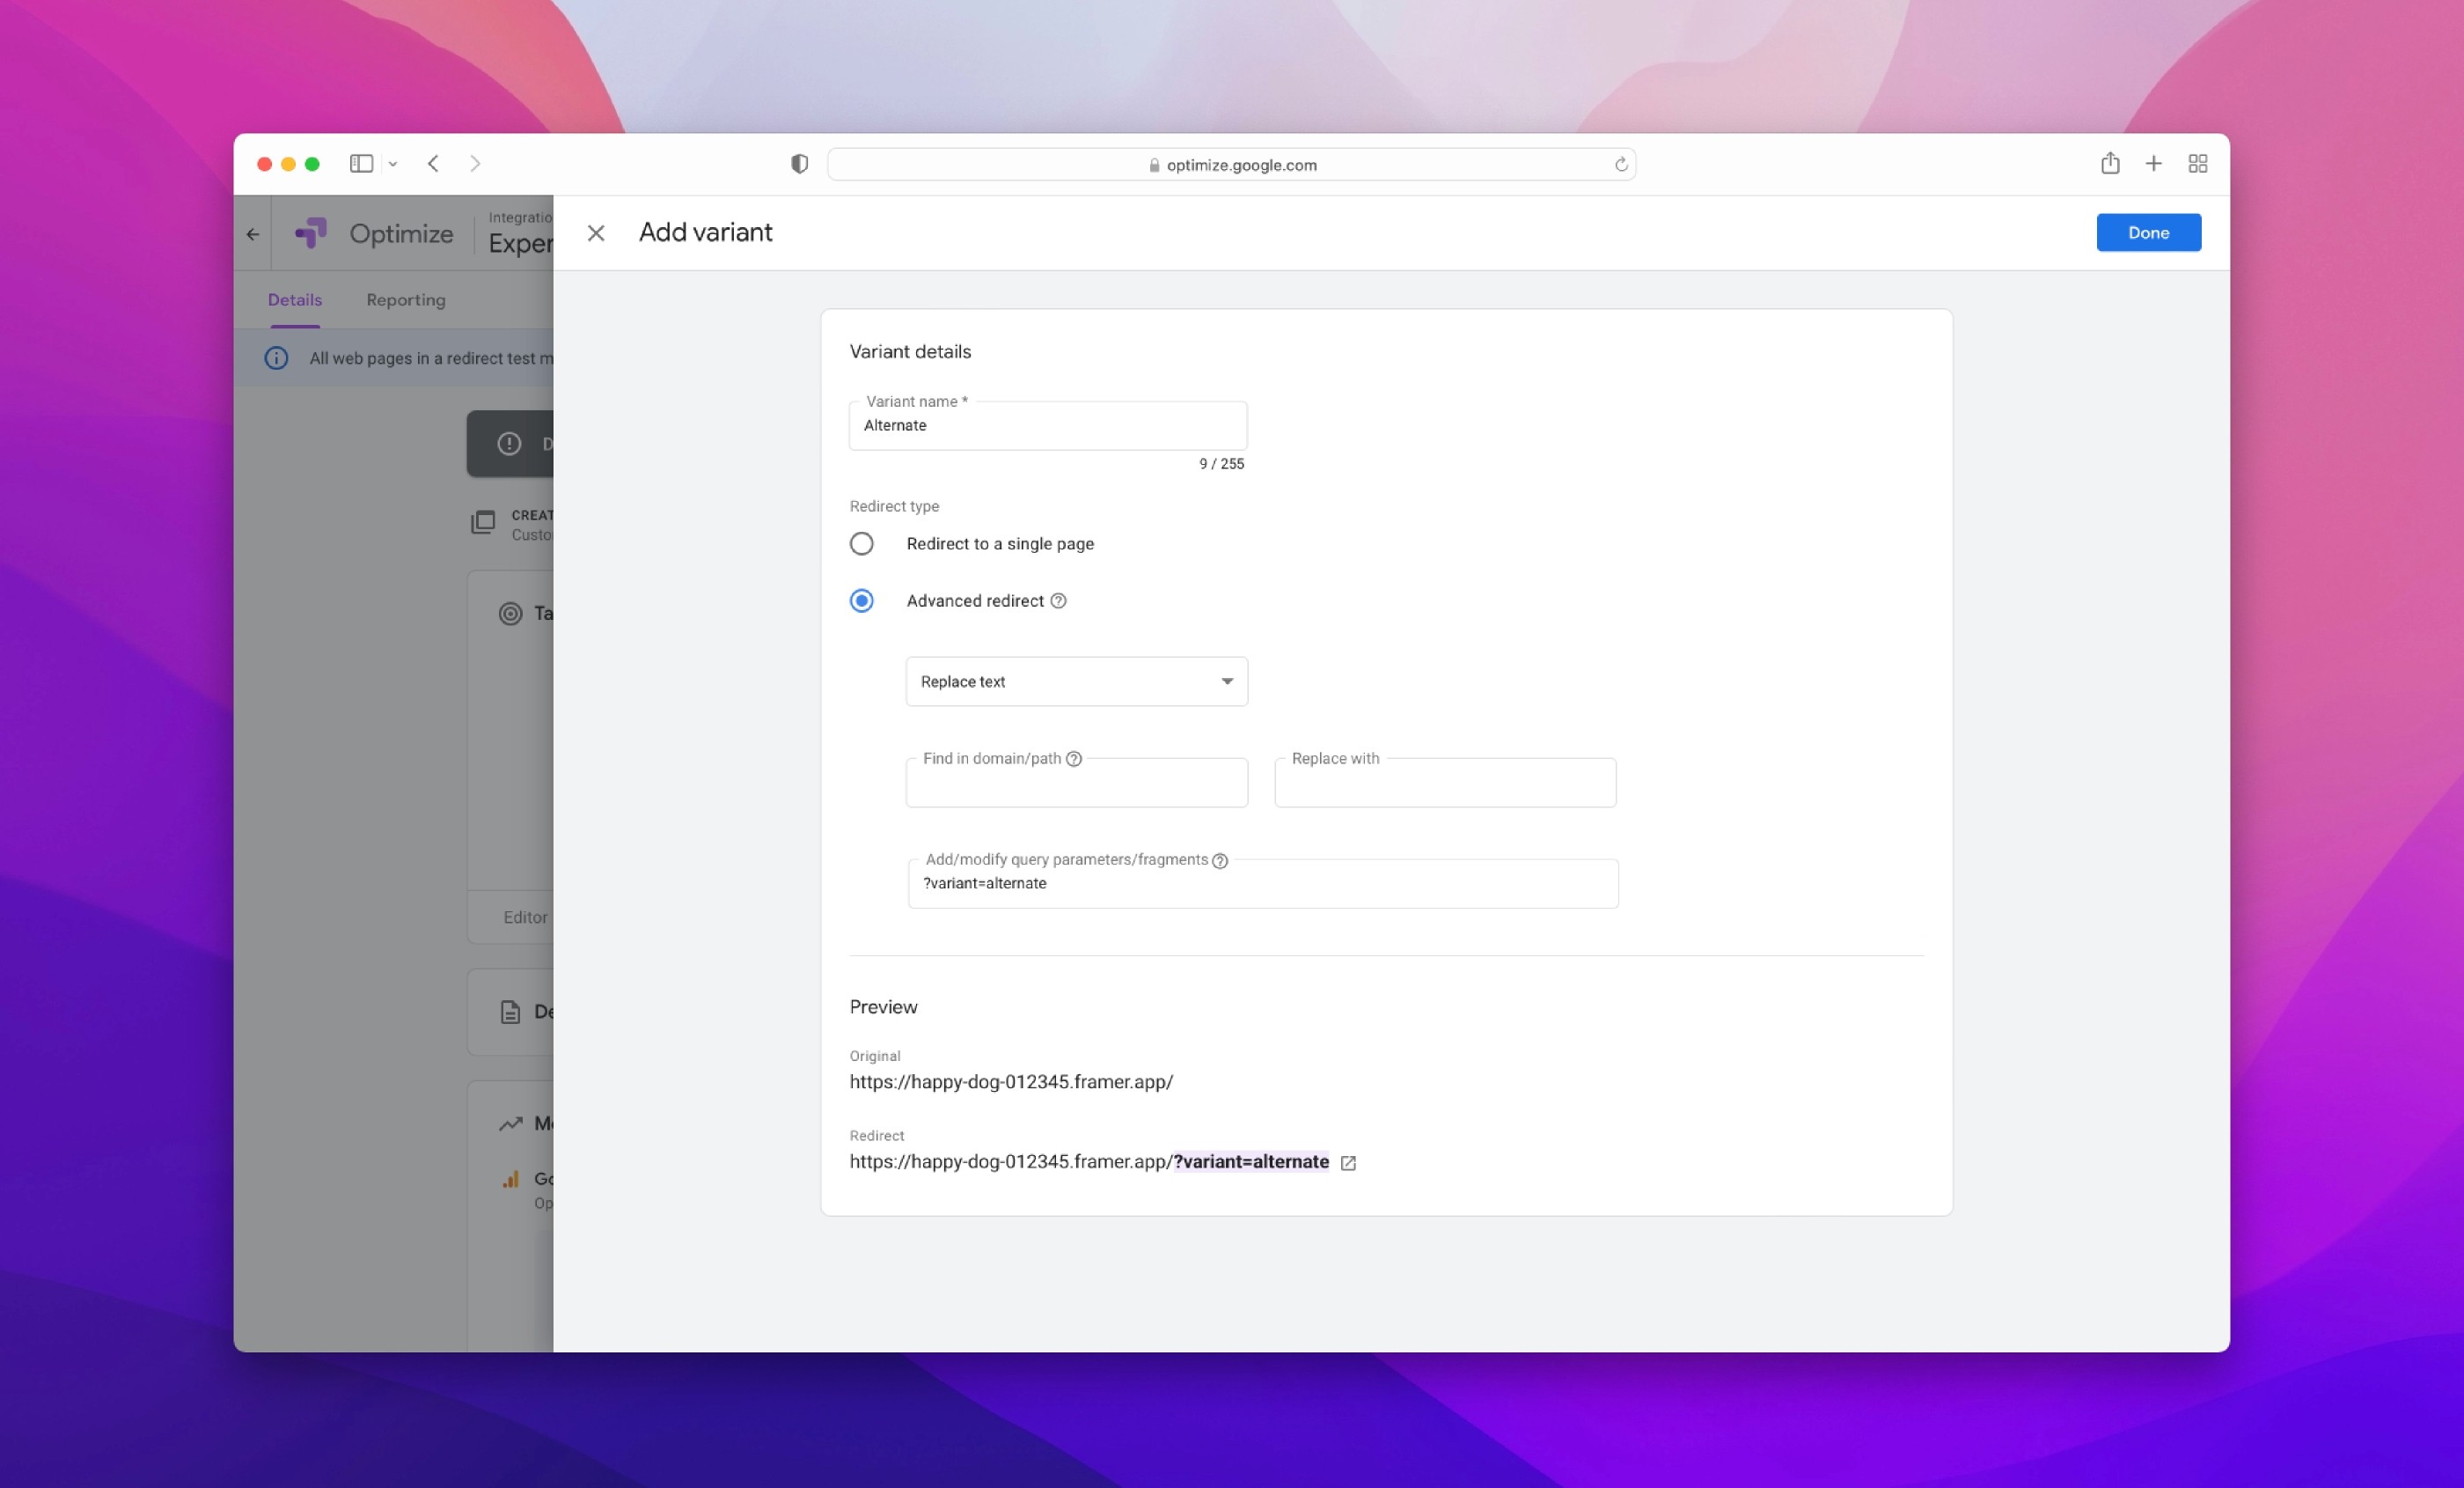The width and height of the screenshot is (2464, 1488).
Task: Click help icon for query parameters/fragments
Action: point(1220,860)
